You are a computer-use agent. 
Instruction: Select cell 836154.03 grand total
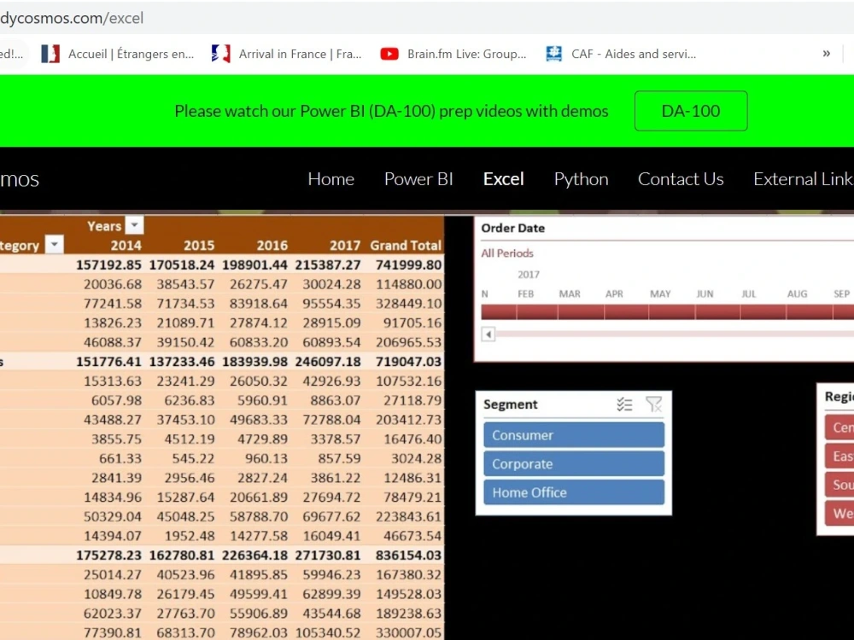[x=408, y=556]
